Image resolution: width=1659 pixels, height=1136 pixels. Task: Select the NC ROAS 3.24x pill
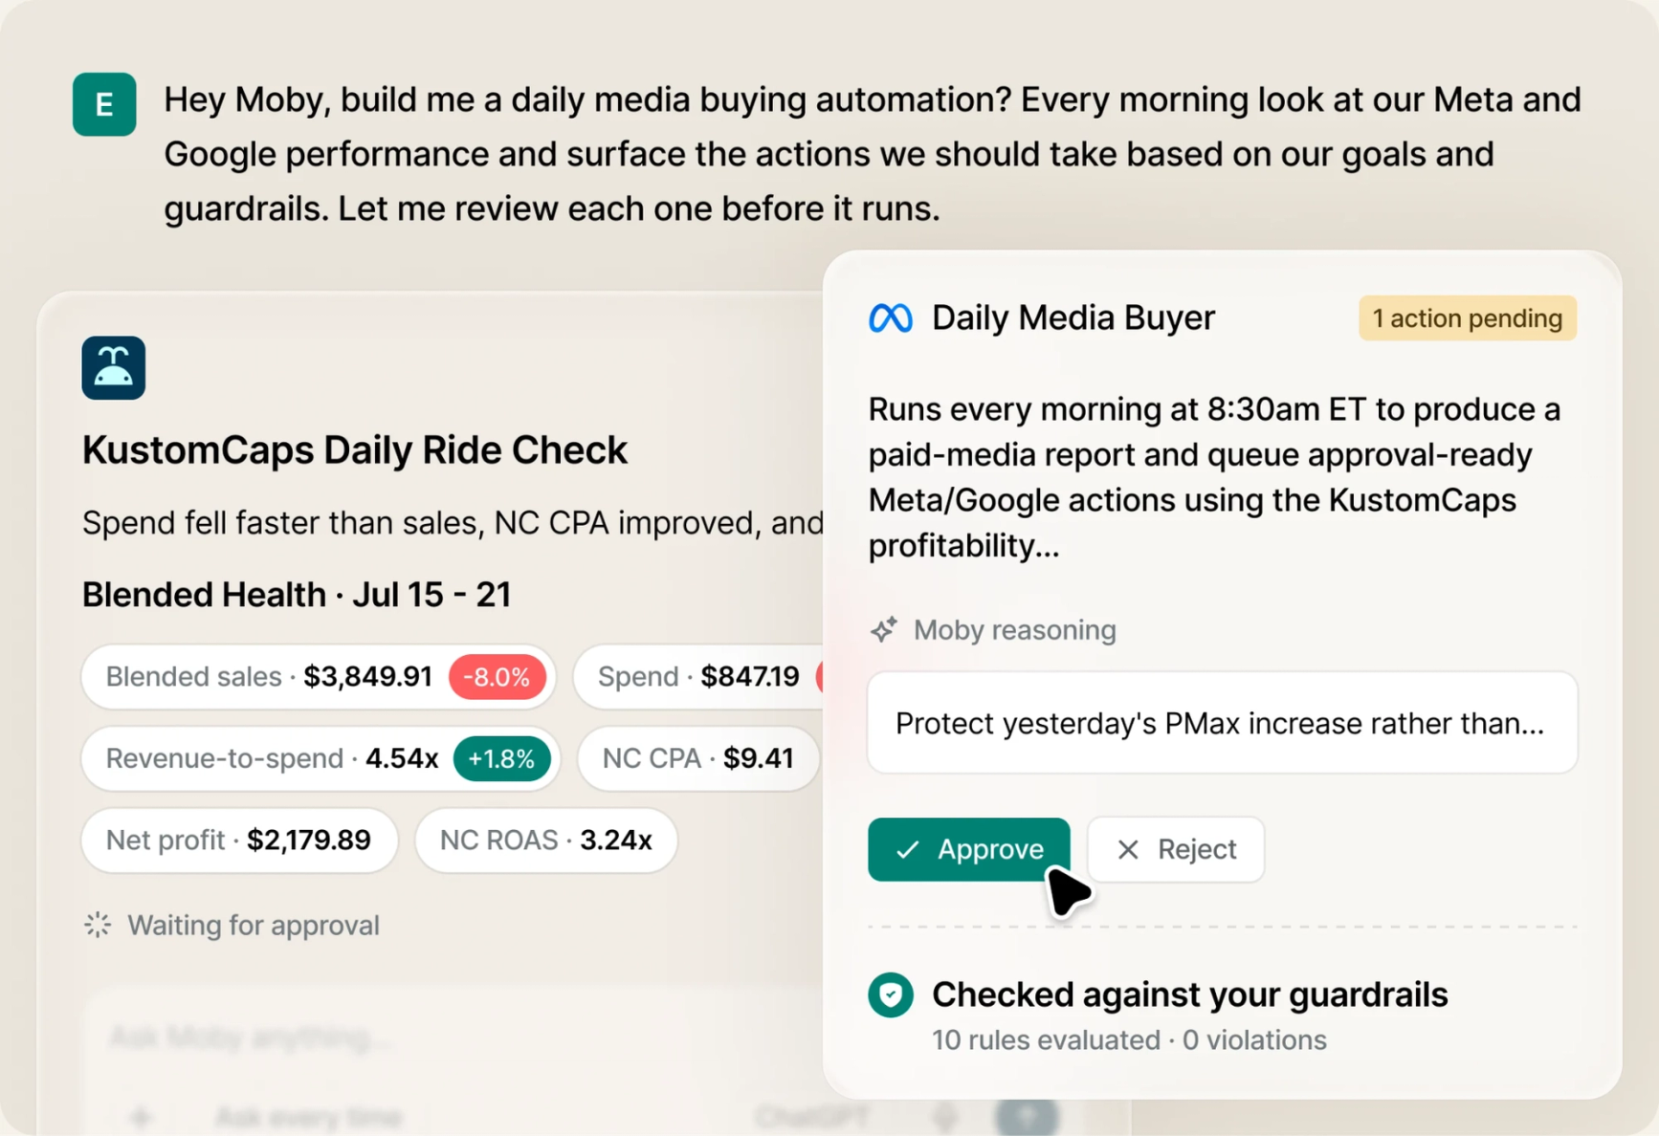pyautogui.click(x=546, y=841)
